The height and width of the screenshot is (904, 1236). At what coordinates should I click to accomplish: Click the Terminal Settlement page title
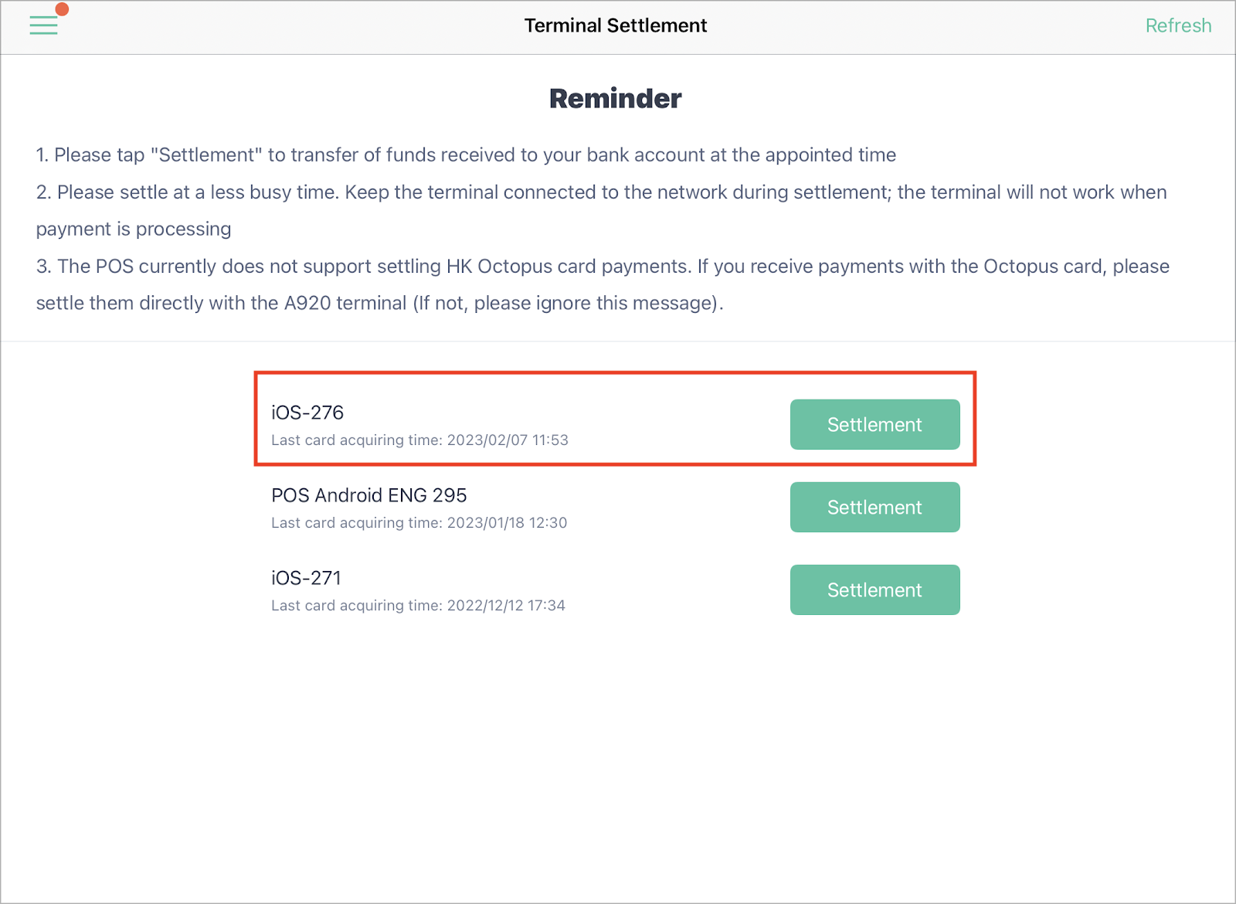tap(616, 25)
